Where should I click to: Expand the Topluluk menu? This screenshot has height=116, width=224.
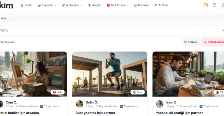click(x=47, y=5)
